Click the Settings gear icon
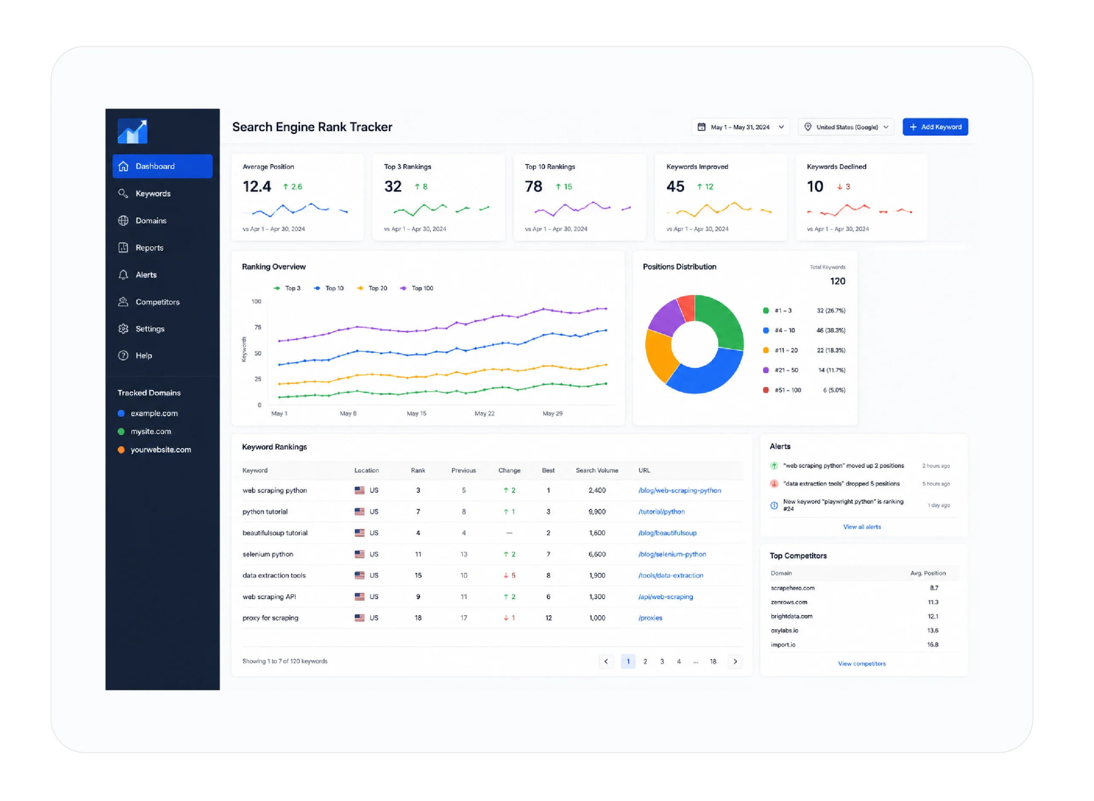This screenshot has width=1094, height=801. (x=124, y=329)
